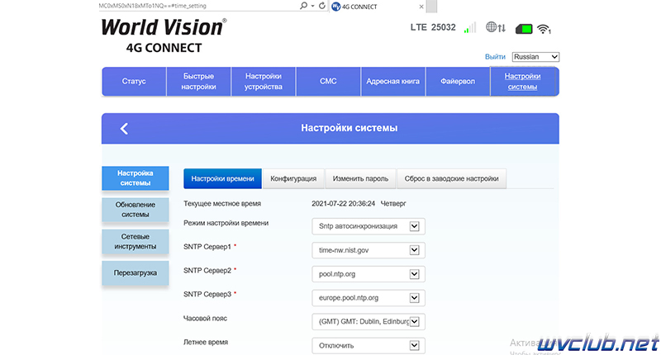Open the SNTP Сервер2 pool.ntp.org dropdown

tap(369, 274)
